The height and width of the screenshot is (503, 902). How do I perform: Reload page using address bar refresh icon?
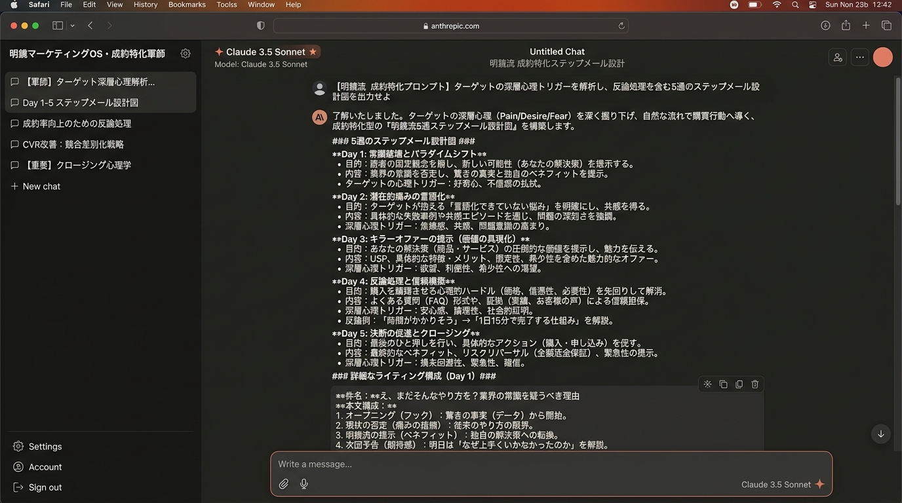tap(621, 26)
